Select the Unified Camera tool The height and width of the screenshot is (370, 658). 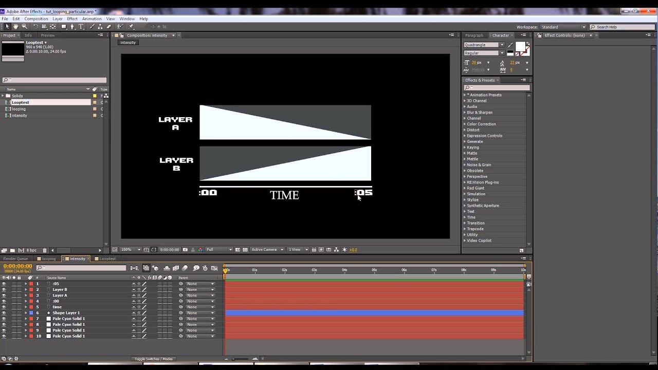tap(44, 27)
